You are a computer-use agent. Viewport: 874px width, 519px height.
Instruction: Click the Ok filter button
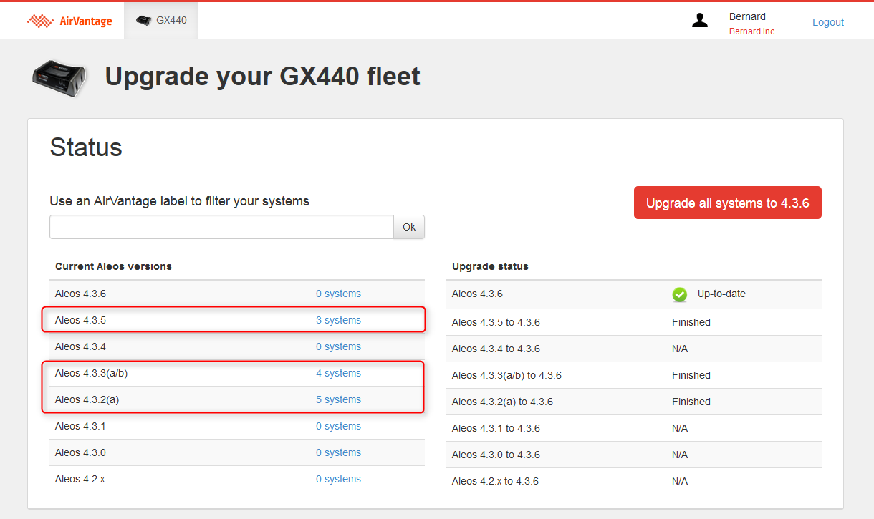(x=408, y=227)
